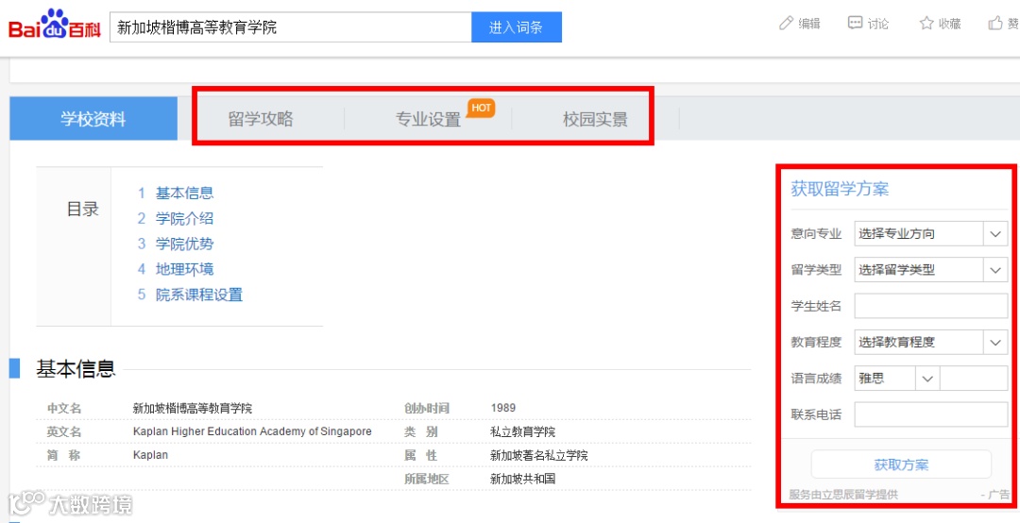Click the 服务由立思辰留学提供 text

coord(843,495)
